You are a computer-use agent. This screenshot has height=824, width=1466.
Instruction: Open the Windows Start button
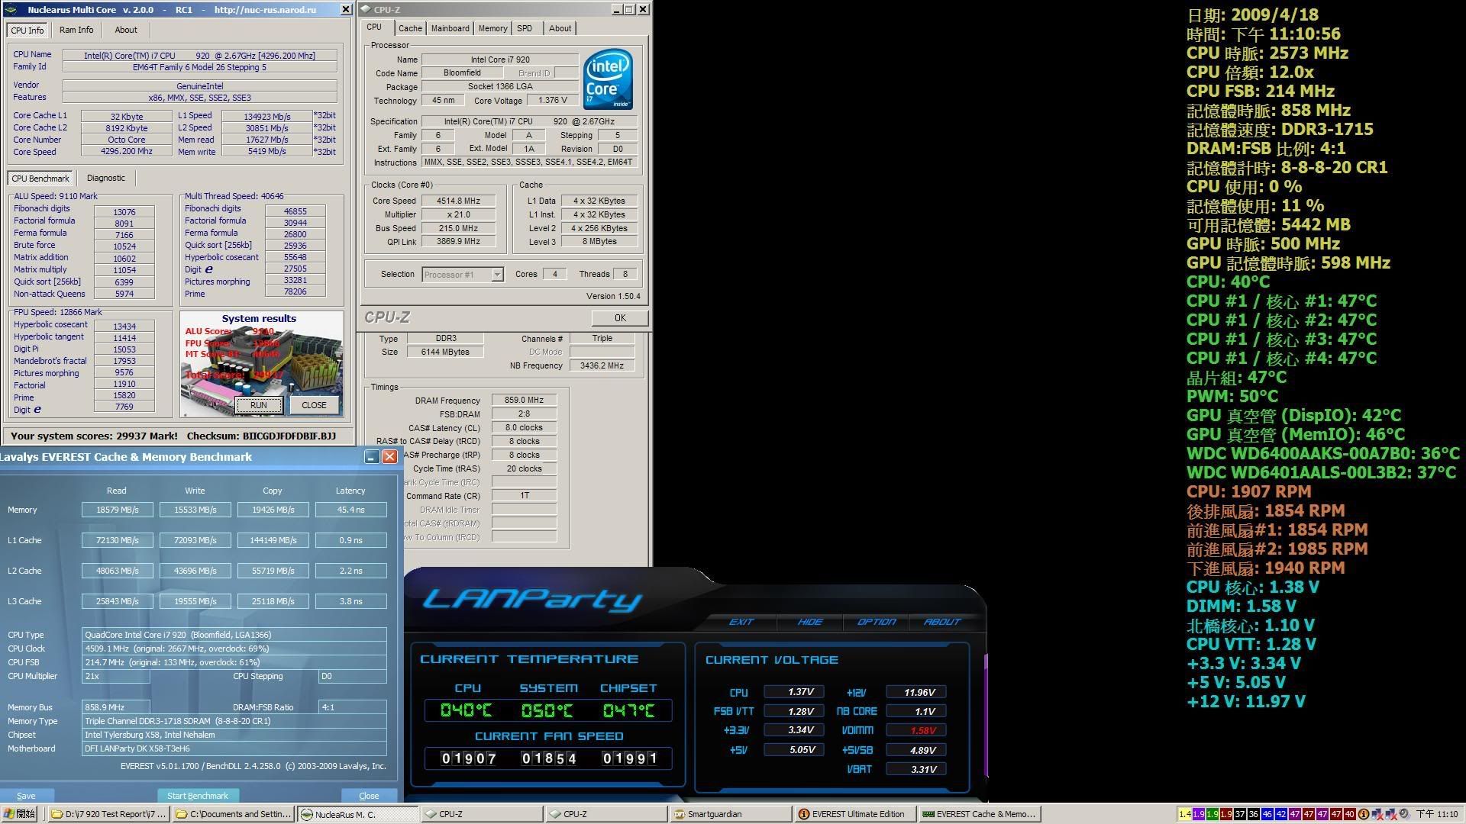tap(20, 814)
